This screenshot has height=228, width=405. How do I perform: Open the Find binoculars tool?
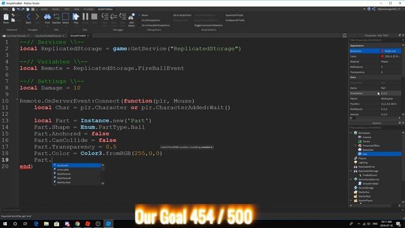47,17
